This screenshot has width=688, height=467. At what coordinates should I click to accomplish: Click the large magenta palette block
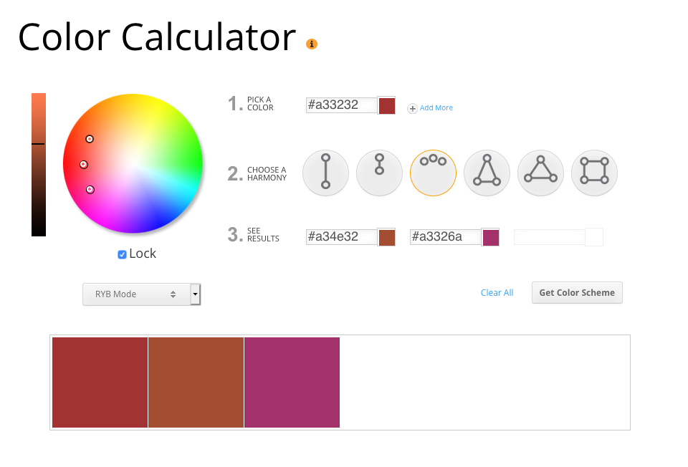click(292, 382)
